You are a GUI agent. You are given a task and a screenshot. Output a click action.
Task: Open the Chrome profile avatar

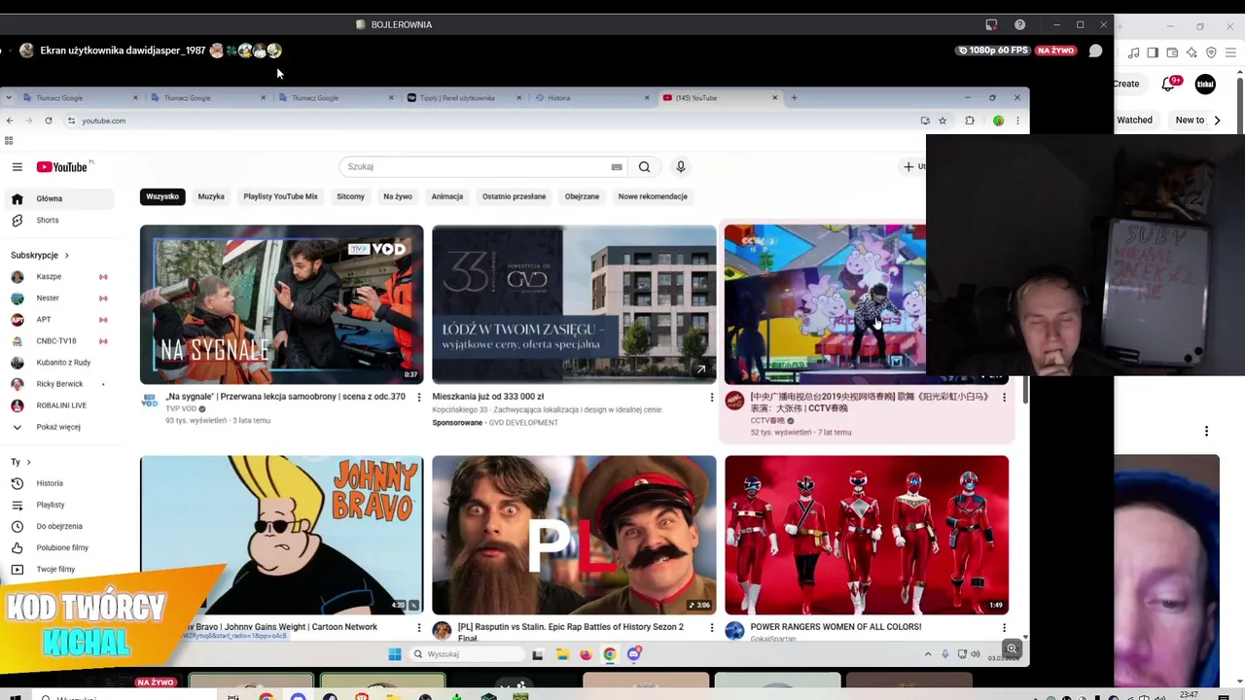(998, 121)
